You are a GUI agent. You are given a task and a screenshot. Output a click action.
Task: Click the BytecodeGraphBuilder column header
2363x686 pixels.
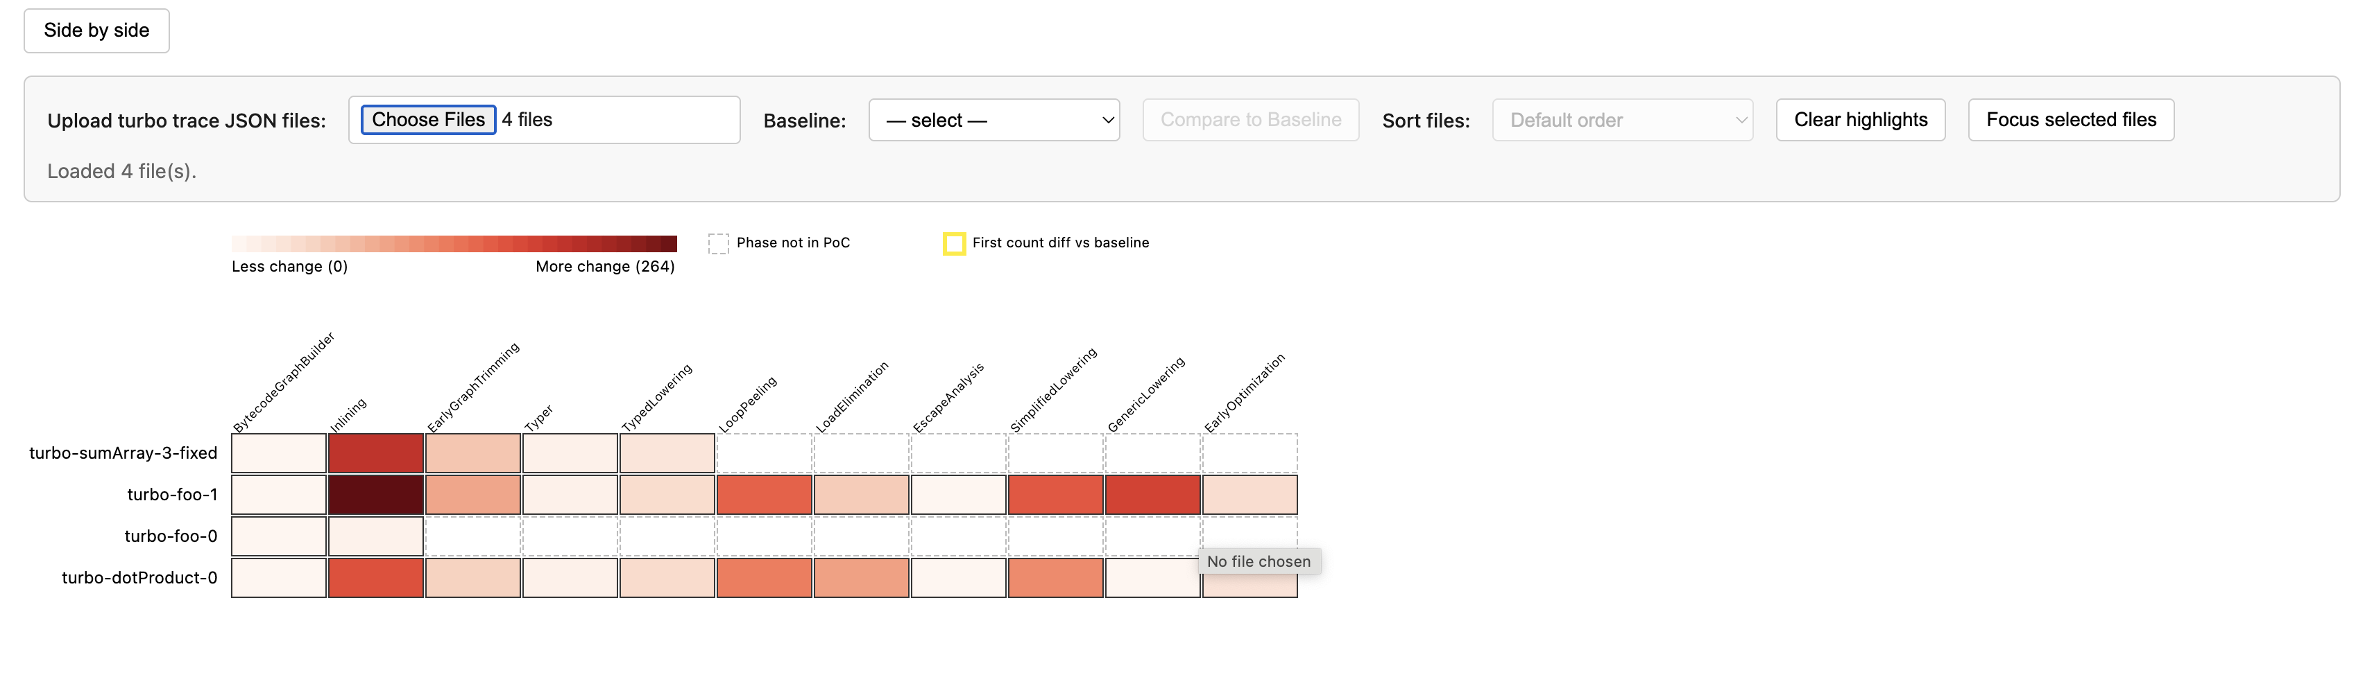click(x=284, y=382)
